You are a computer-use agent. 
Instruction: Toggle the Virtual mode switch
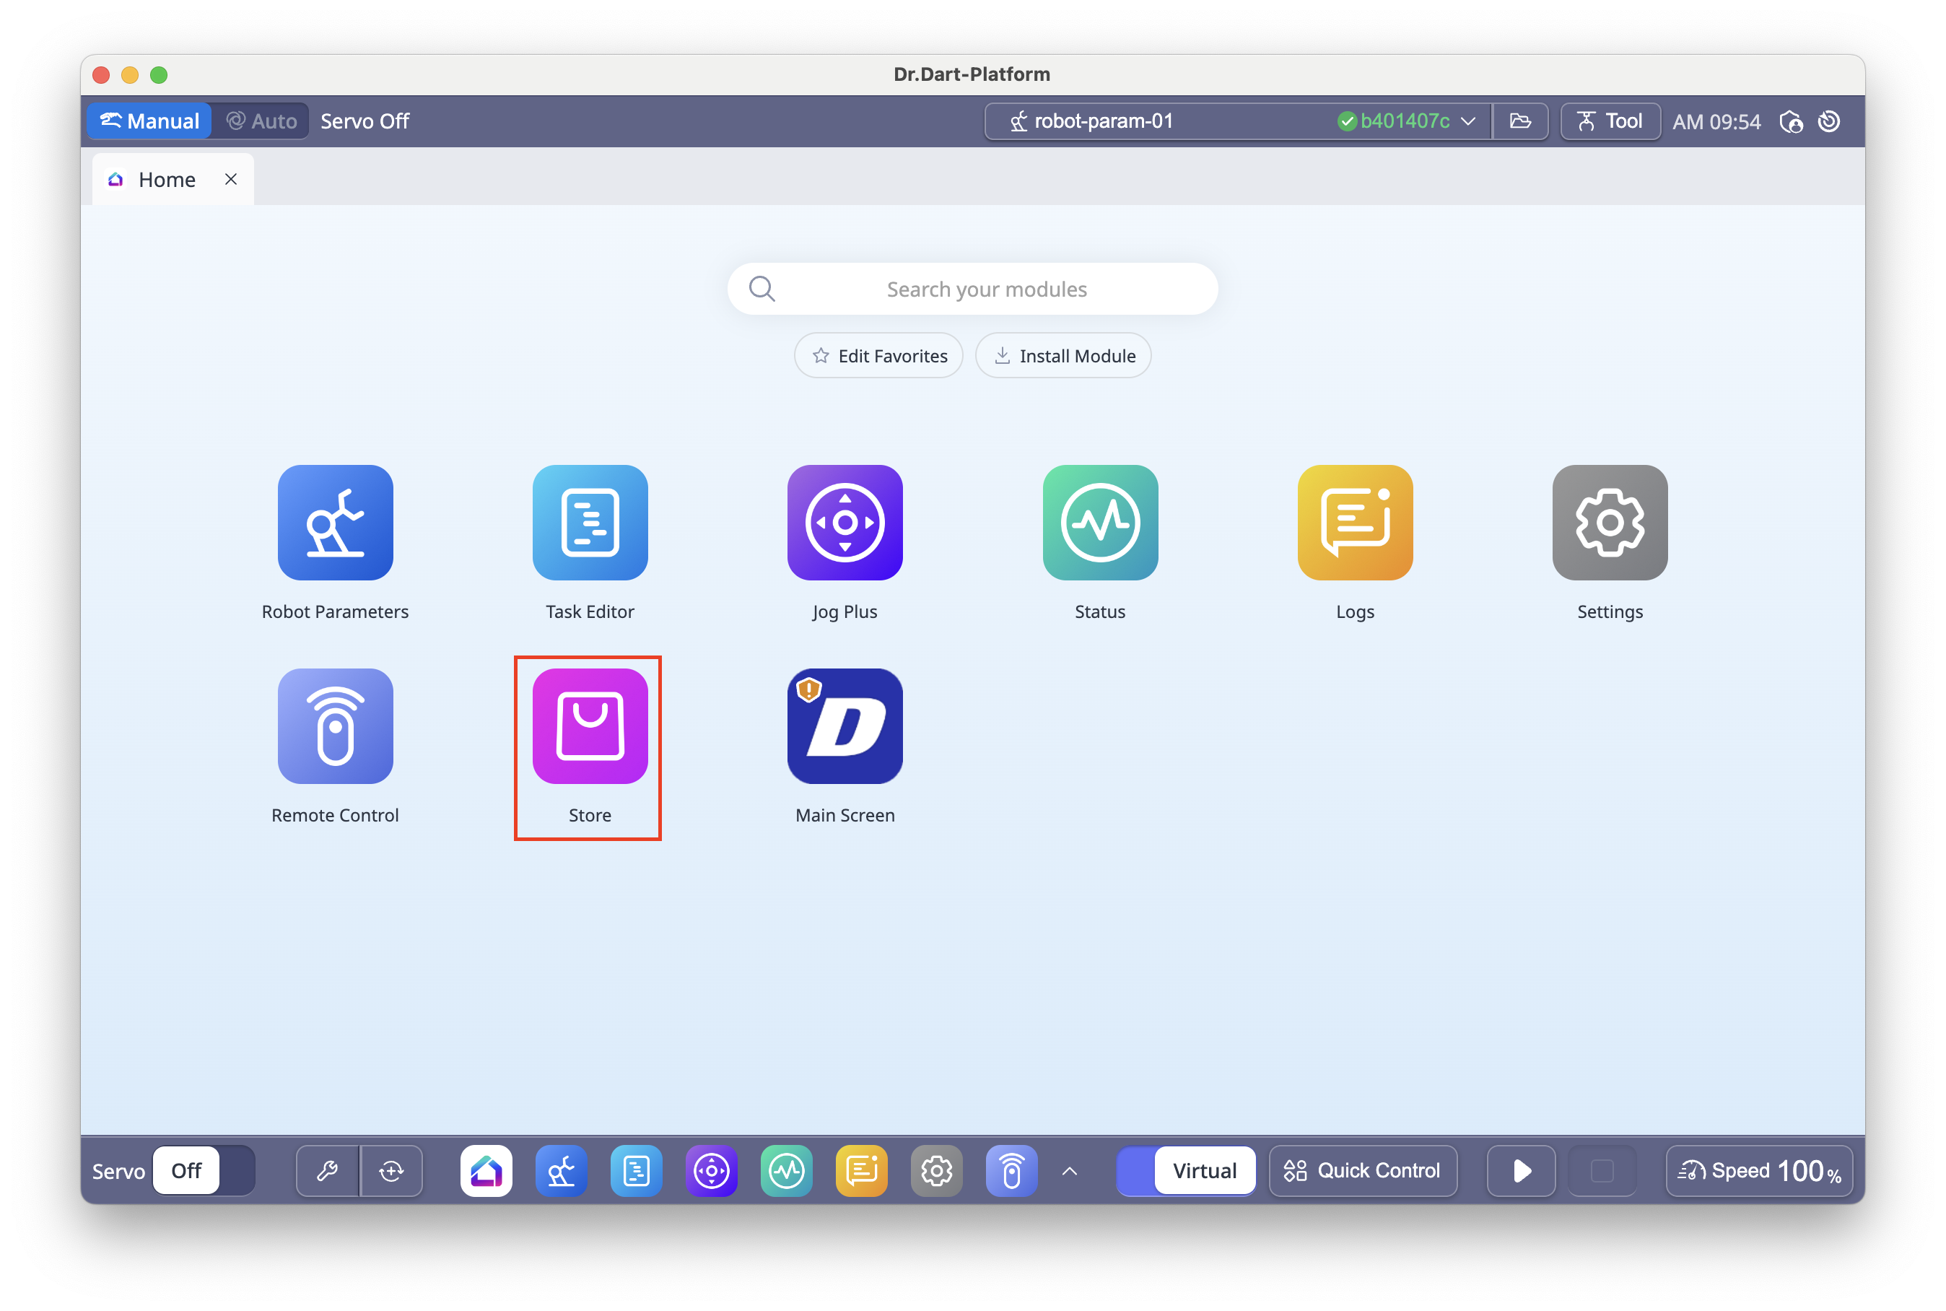[x=1185, y=1170]
